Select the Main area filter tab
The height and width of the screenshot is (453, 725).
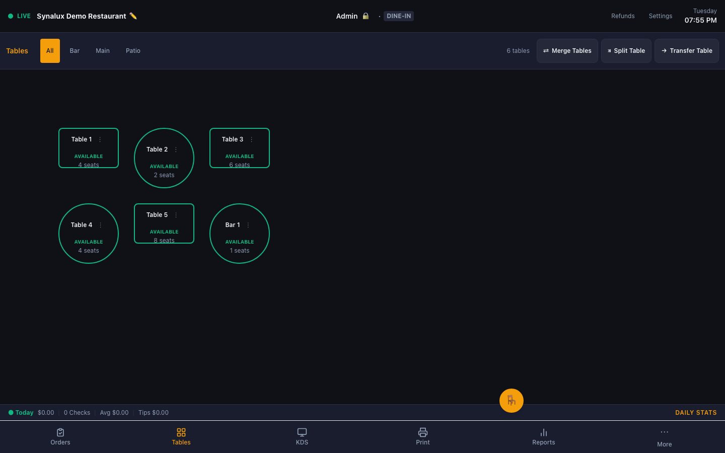click(103, 51)
